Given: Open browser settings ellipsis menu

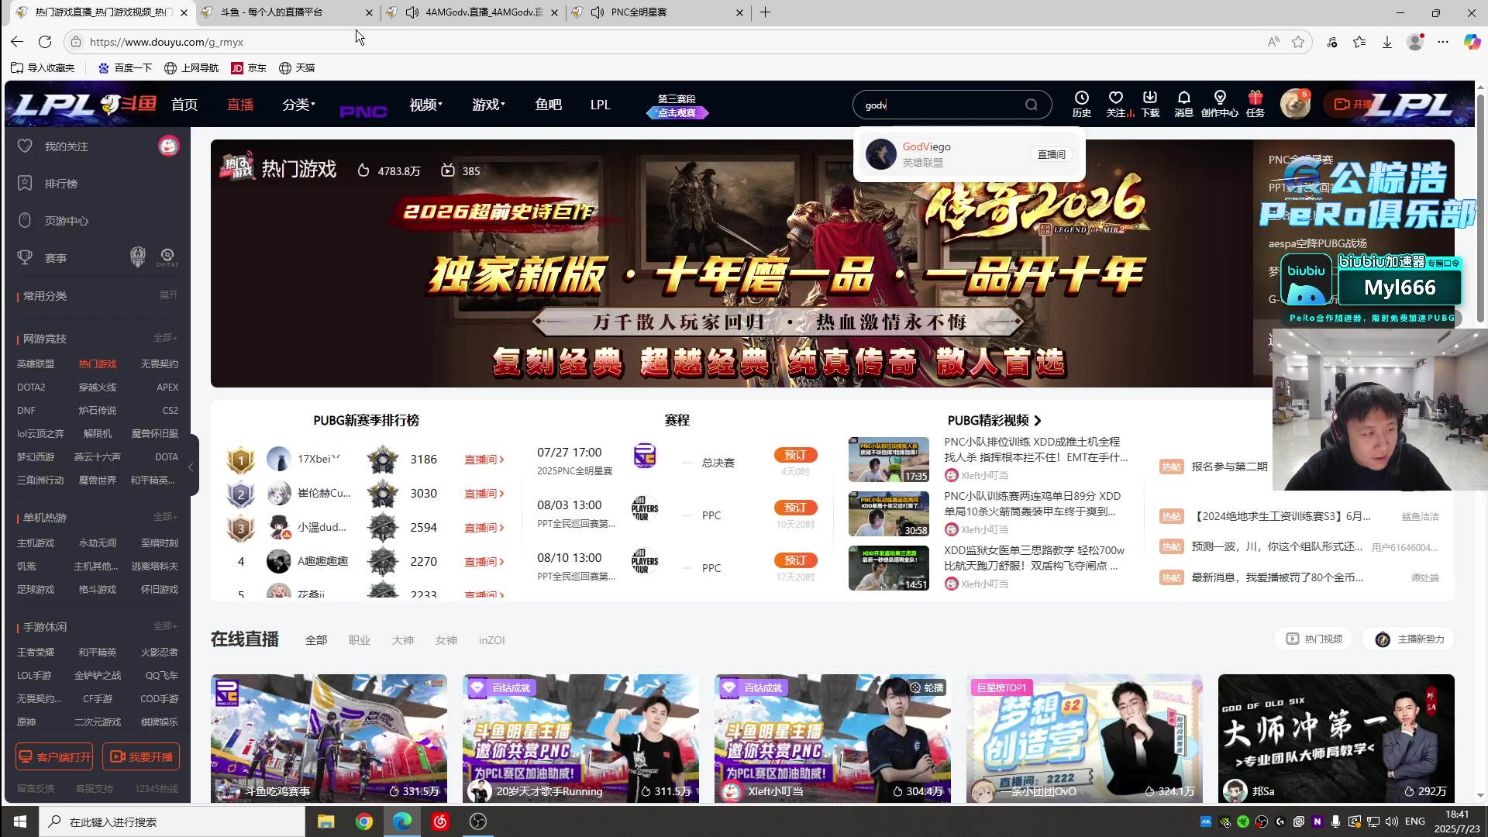Looking at the screenshot, I should [x=1443, y=42].
